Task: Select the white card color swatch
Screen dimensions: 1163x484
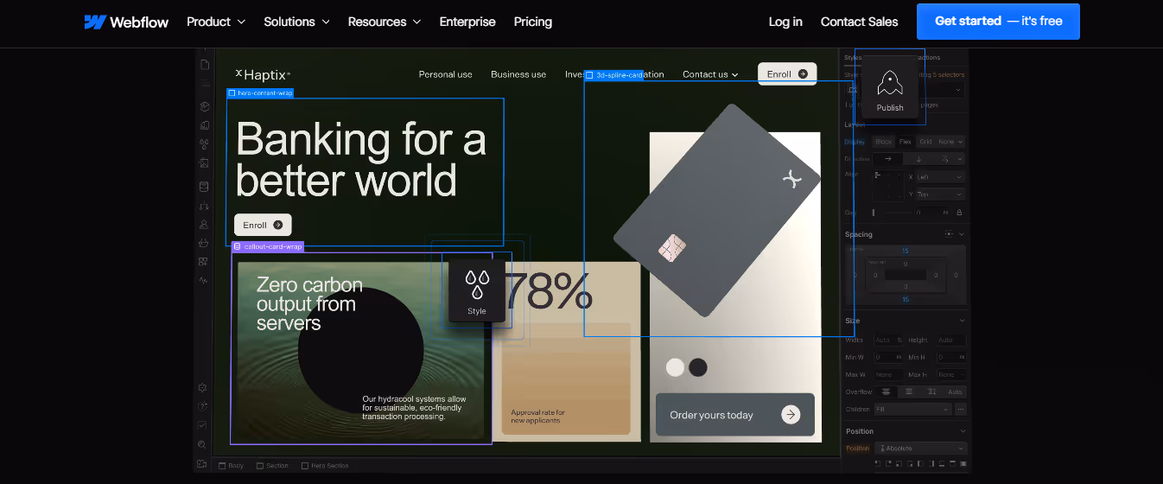Action: [x=675, y=367]
